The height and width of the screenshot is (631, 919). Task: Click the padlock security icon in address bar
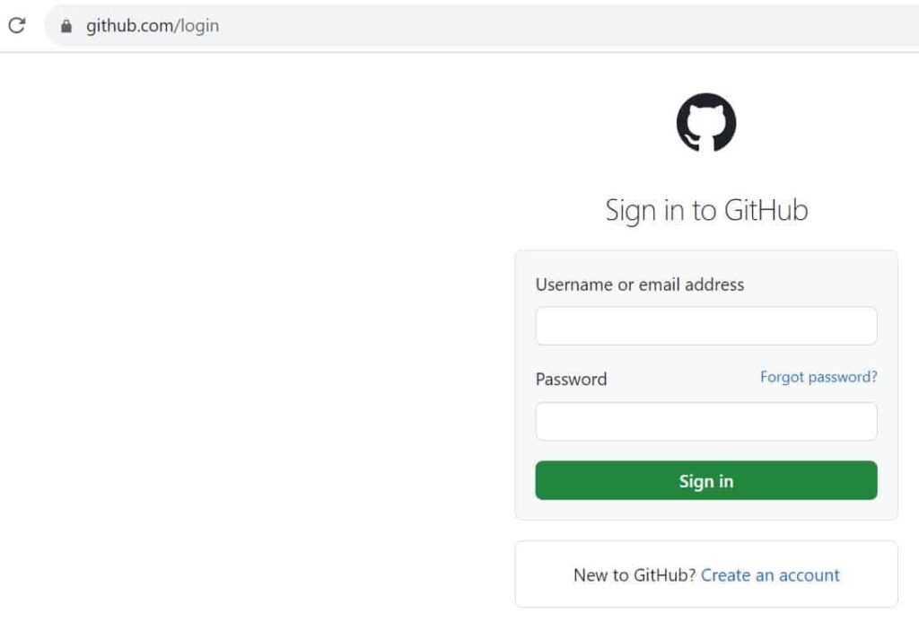pyautogui.click(x=66, y=25)
